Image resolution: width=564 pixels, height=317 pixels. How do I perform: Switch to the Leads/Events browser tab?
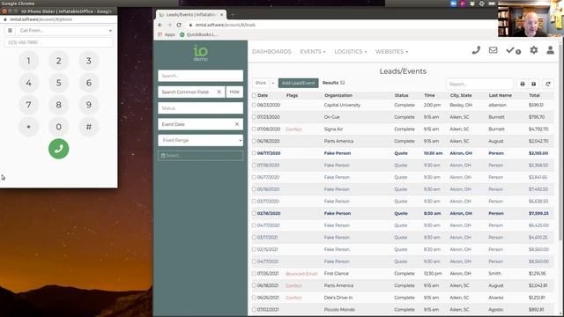pos(190,15)
